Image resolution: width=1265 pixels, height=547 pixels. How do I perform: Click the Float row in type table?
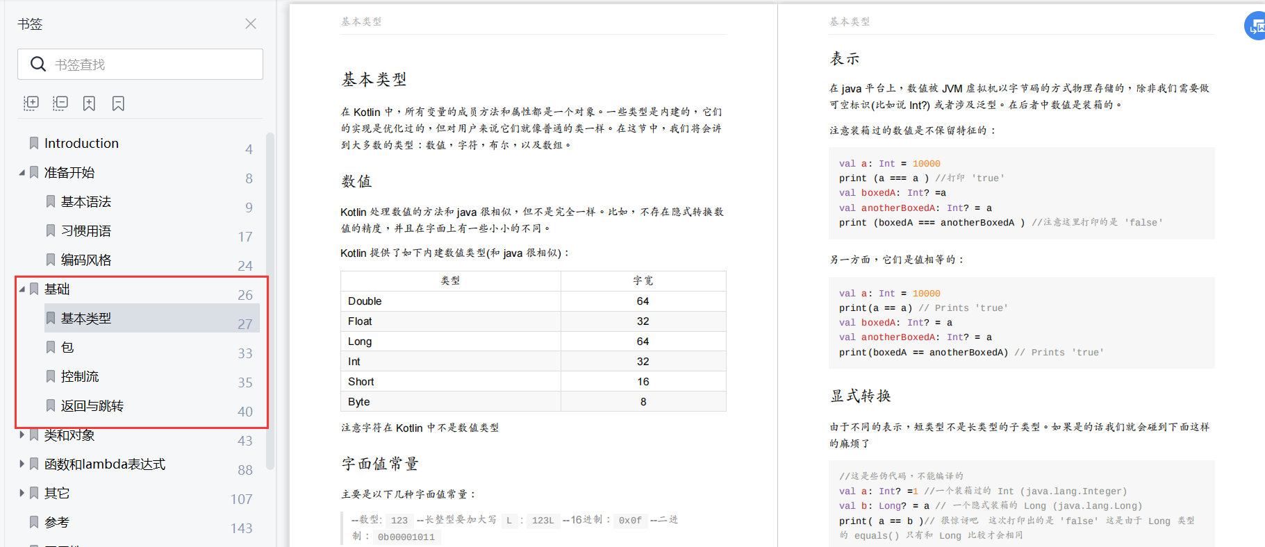pyautogui.click(x=533, y=321)
